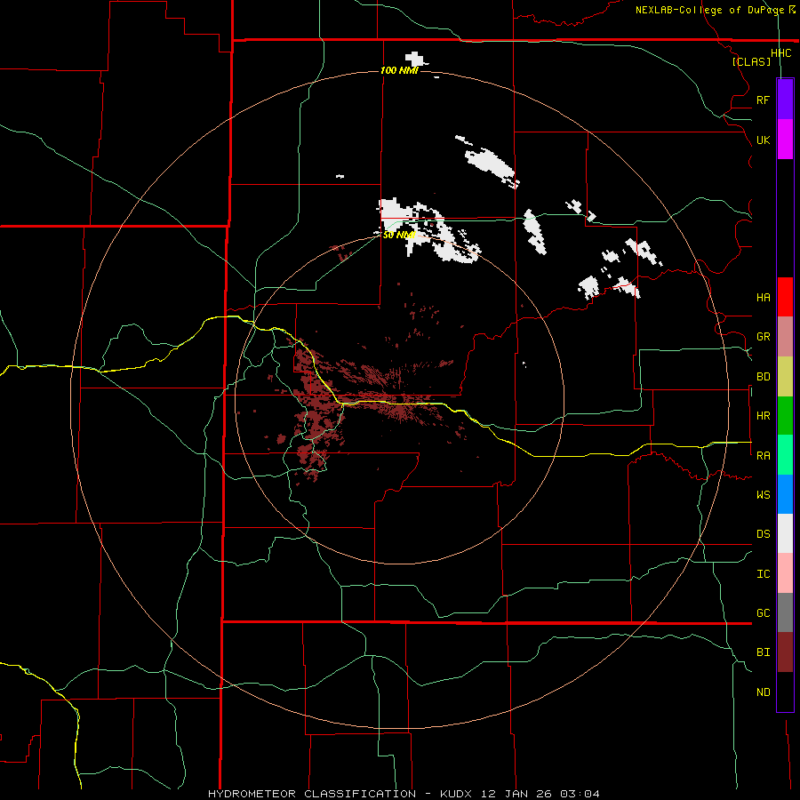Pick the green HR legend swatch
This screenshot has height=800, width=800.
click(x=785, y=416)
